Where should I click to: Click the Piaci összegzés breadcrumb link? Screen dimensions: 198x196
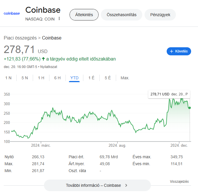(20, 38)
